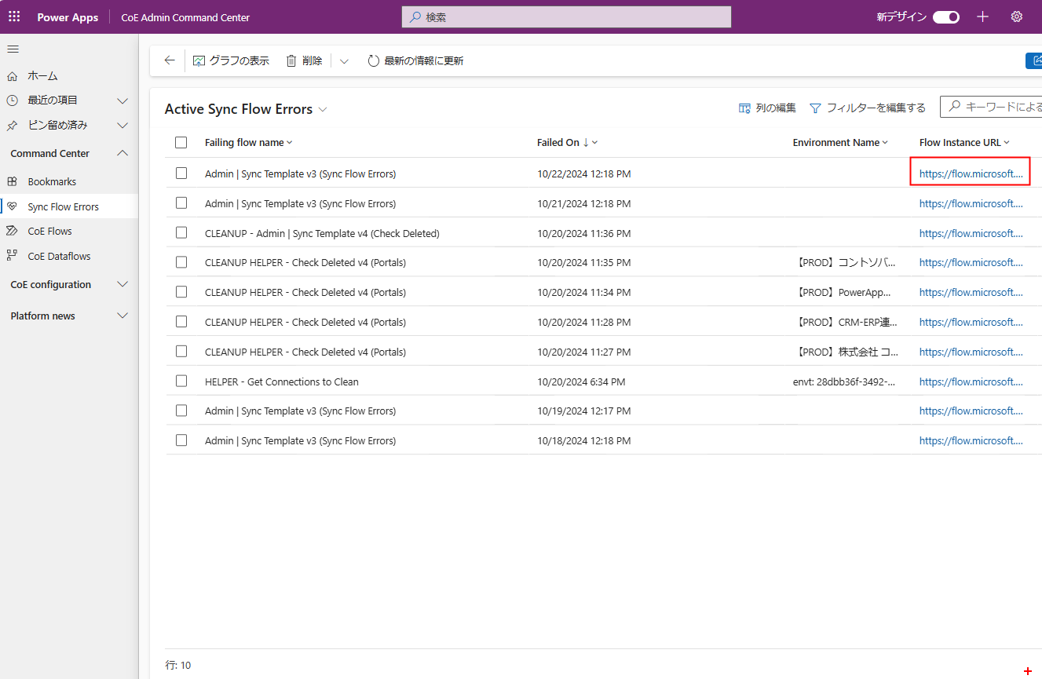Check the 10/19/2024 12:17 PM row checkbox
Viewport: 1042px width, 679px height.
tap(181, 411)
